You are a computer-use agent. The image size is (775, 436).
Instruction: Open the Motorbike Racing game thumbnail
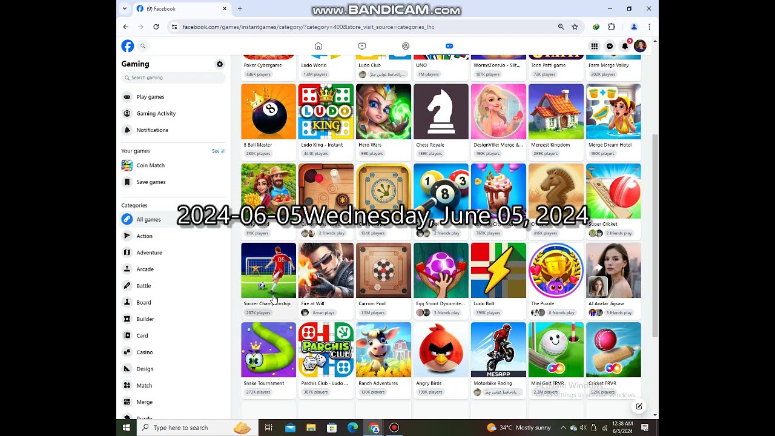(x=498, y=349)
